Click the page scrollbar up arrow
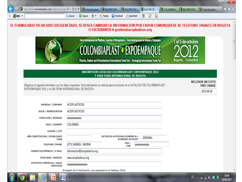 [234, 22]
